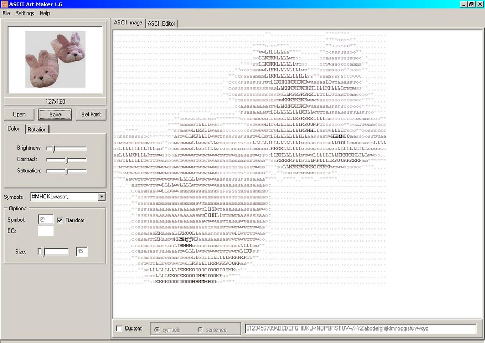Click the Save button
Image resolution: width=485 pixels, height=343 pixels.
tap(55, 114)
